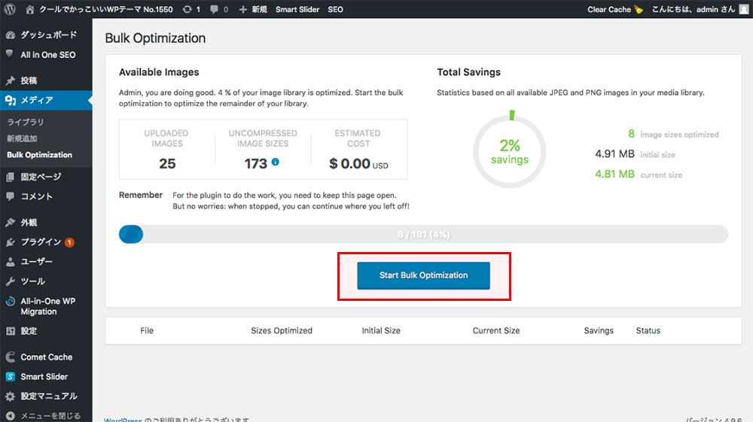This screenshot has height=422, width=753.
Task: Click the comment bubble icon beside コメント
Action: click(x=10, y=196)
